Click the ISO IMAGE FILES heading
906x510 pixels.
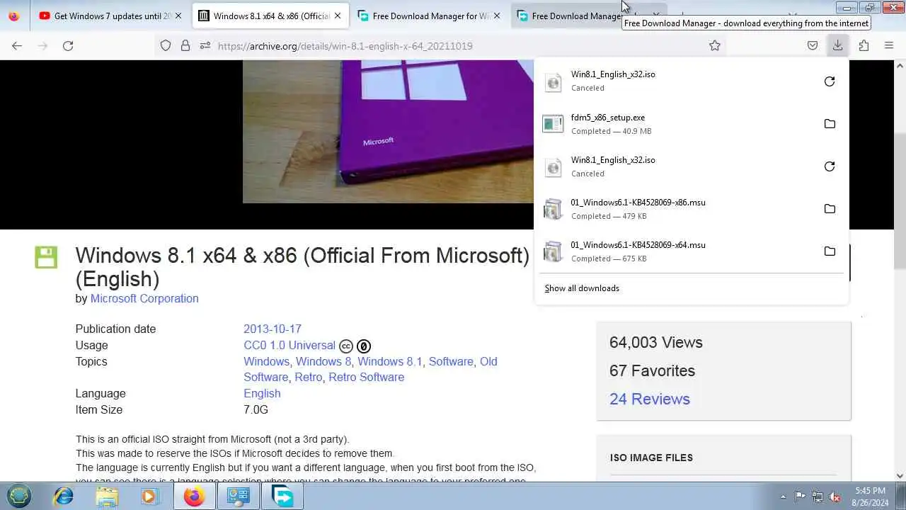tap(651, 458)
